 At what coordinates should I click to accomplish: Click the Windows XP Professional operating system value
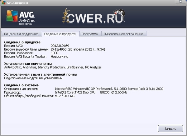pyautogui.click(x=109, y=89)
